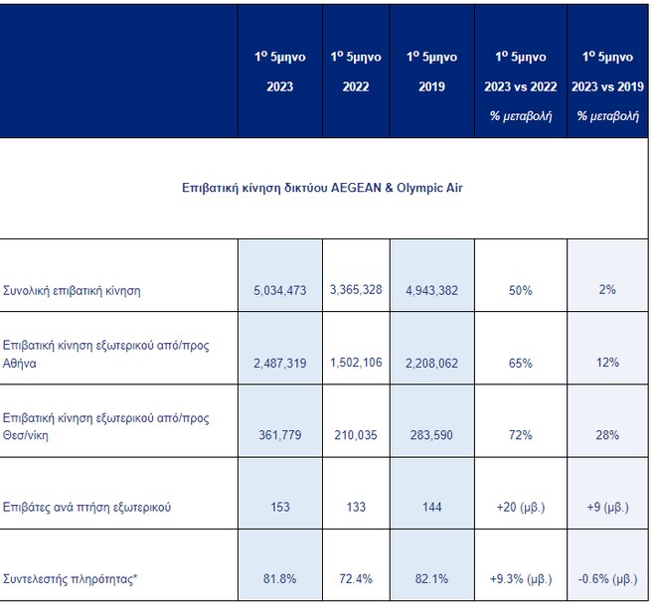Select the 'Επιβατική κίνηση δικτύου AEGEAN & Olympic Air' heading
Viewport: 656px width, 615px height.
pyautogui.click(x=322, y=187)
